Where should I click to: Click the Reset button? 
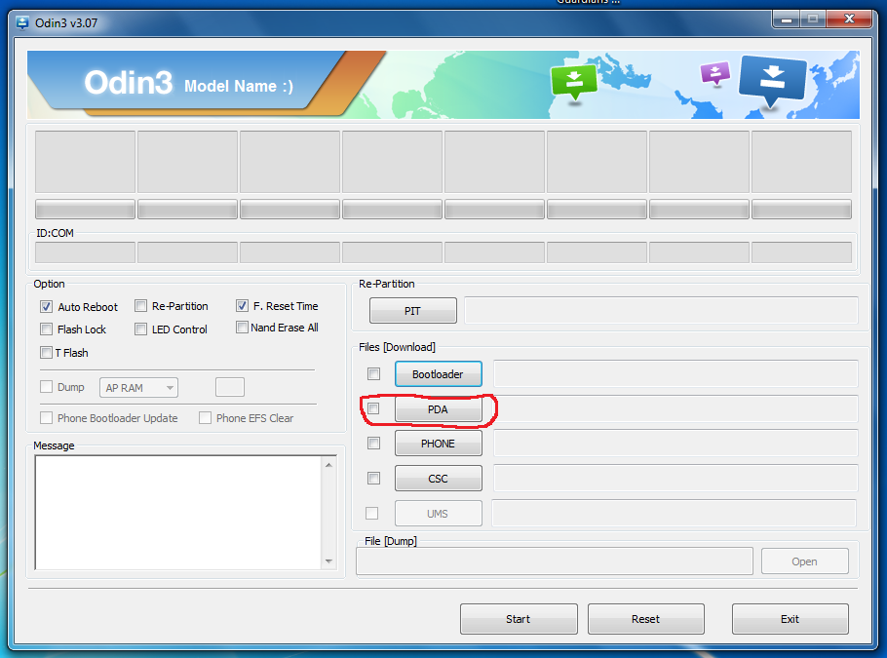click(x=646, y=619)
